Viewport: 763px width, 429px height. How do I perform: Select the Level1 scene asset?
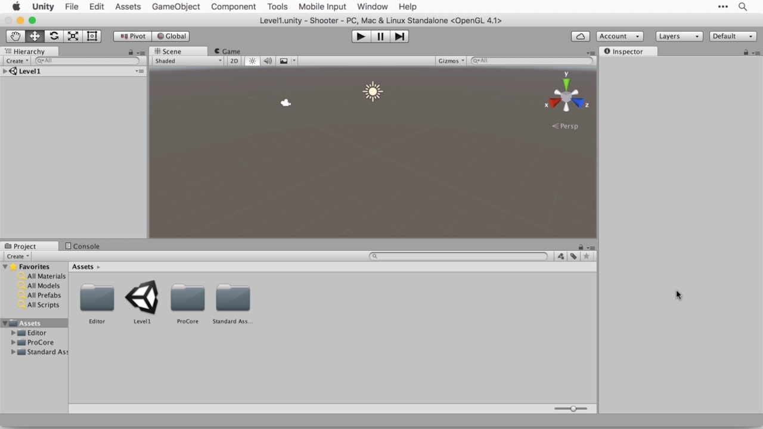[x=142, y=297]
